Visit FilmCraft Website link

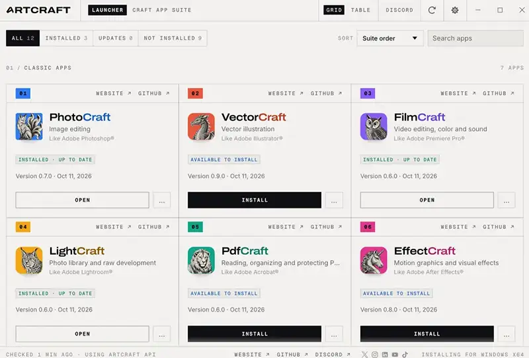[x=458, y=93]
